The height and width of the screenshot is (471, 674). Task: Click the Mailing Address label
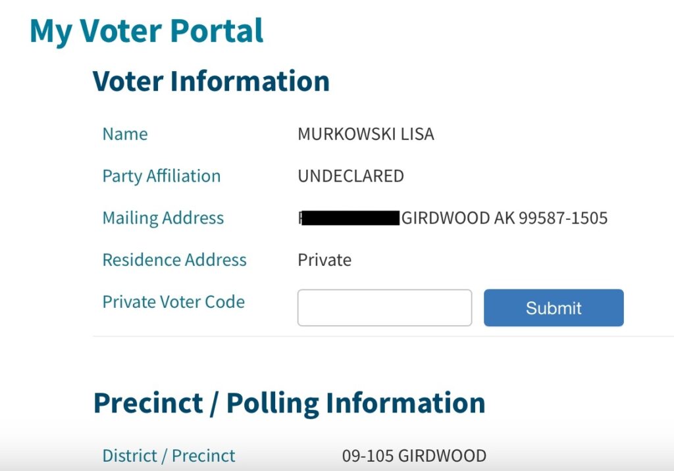(x=163, y=218)
